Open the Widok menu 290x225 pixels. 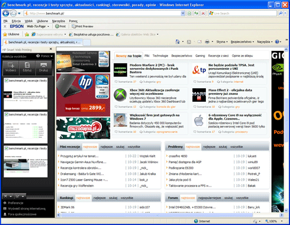28,21
